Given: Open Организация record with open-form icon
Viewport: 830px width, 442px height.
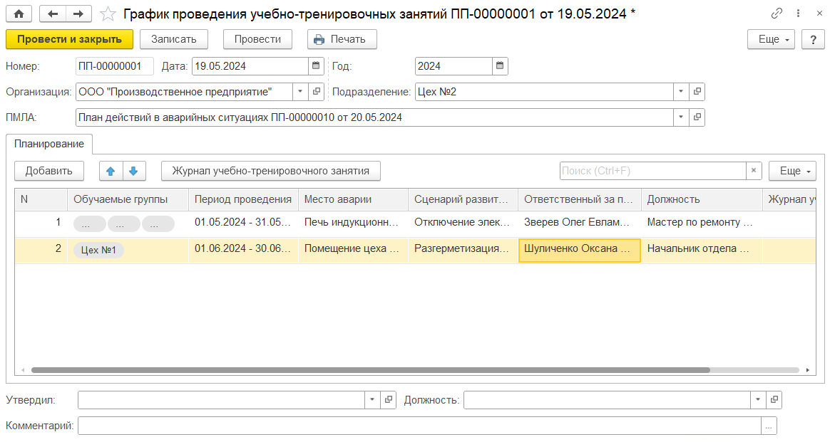Looking at the screenshot, I should (317, 92).
